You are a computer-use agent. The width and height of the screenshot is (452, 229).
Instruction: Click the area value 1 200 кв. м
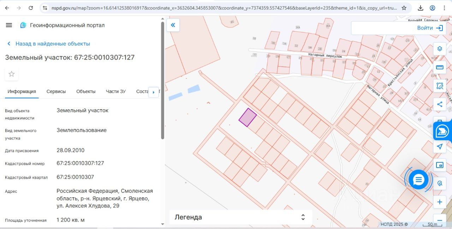pyautogui.click(x=71, y=220)
